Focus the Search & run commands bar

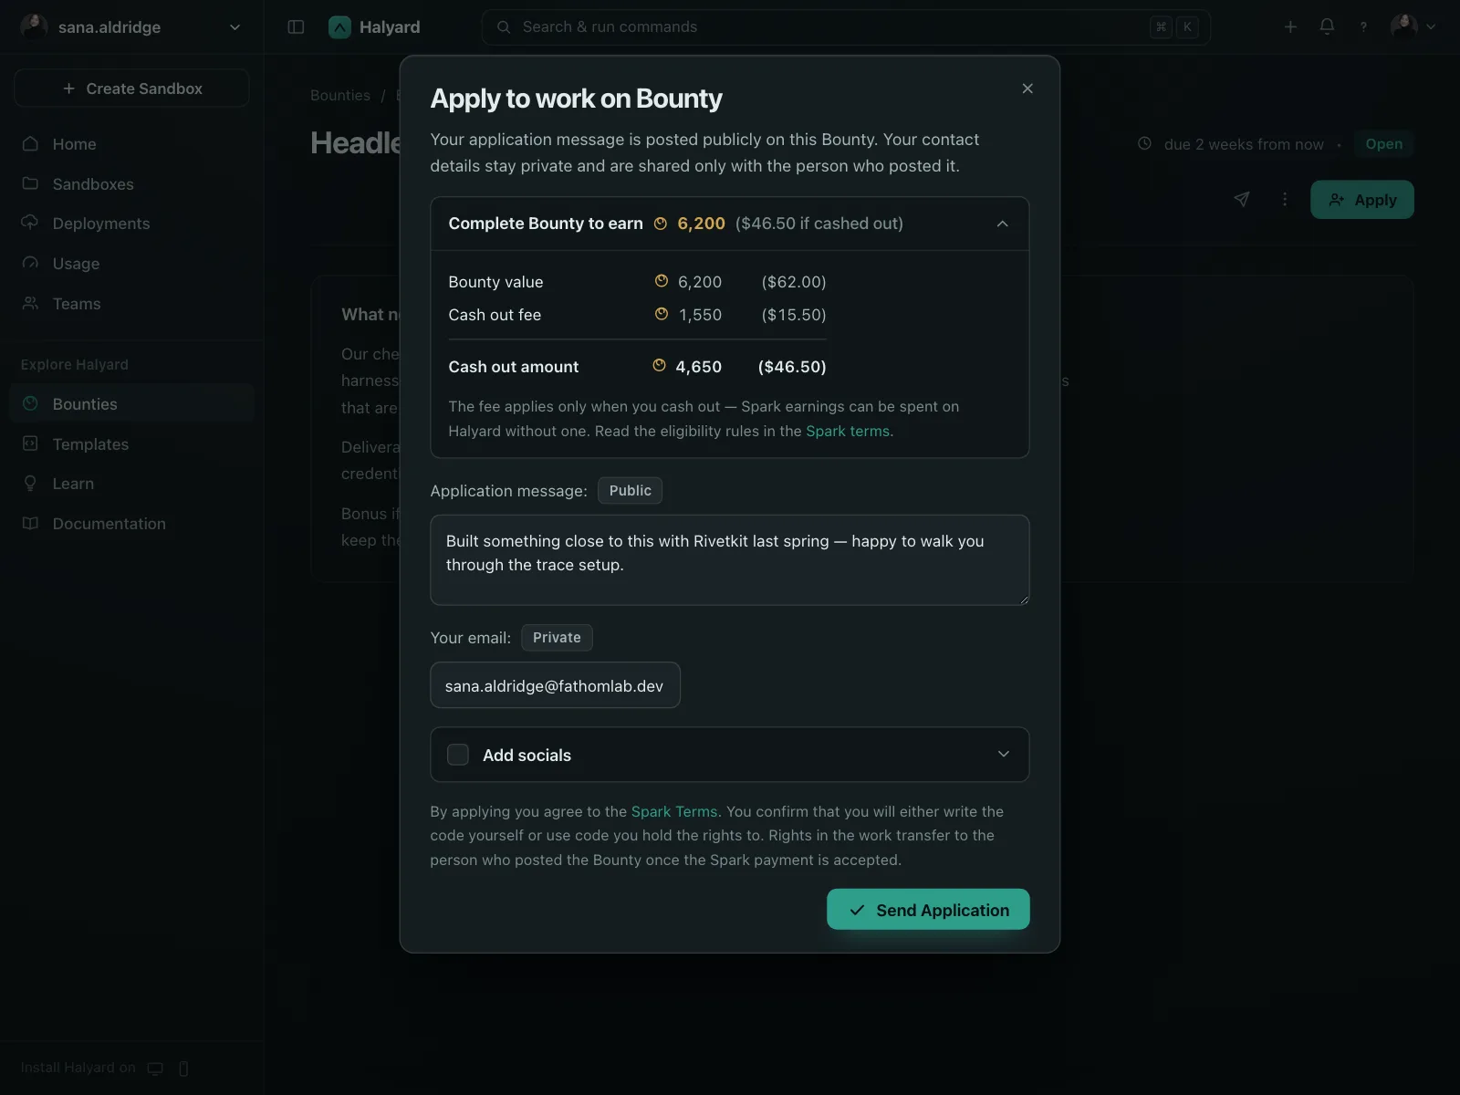[846, 27]
